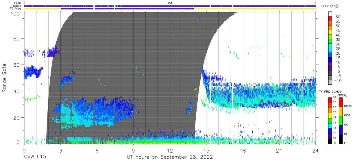
Task: Click UT hour axis tick 21
Action: [279, 150]
